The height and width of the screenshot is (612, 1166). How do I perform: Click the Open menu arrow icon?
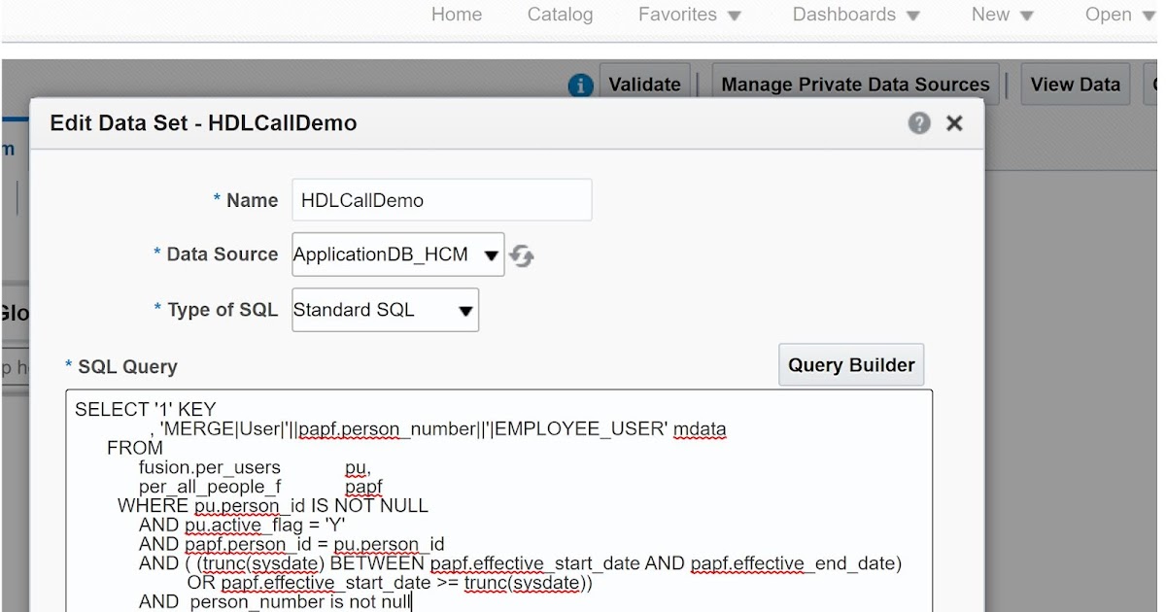pos(1150,15)
